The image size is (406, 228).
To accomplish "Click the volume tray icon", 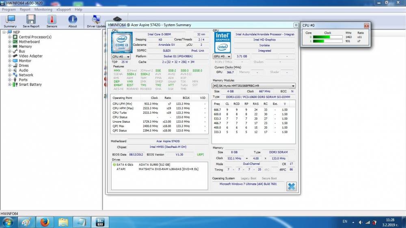I will (361, 222).
